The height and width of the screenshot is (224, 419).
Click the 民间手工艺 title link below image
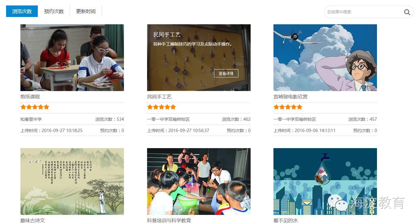(159, 97)
